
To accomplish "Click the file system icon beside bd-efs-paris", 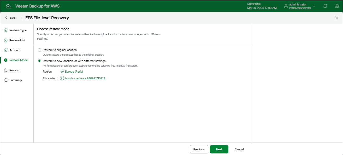I will coord(62,78).
